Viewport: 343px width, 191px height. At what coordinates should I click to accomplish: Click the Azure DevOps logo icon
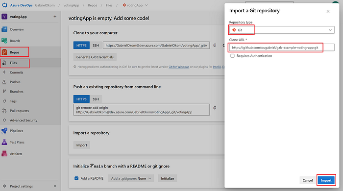[x=4, y=5]
